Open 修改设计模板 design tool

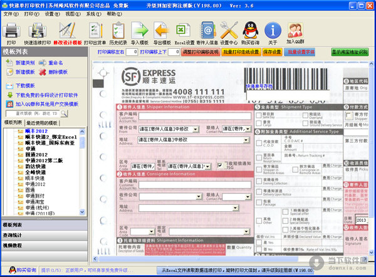68,31
